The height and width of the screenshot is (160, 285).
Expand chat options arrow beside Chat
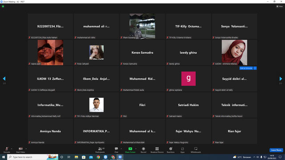(121, 149)
